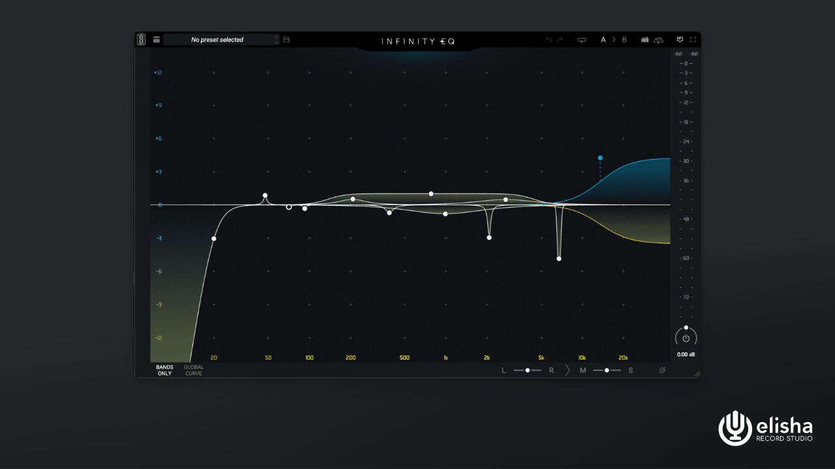Select the wide boost node below 1k
The image size is (835, 469).
pos(431,193)
